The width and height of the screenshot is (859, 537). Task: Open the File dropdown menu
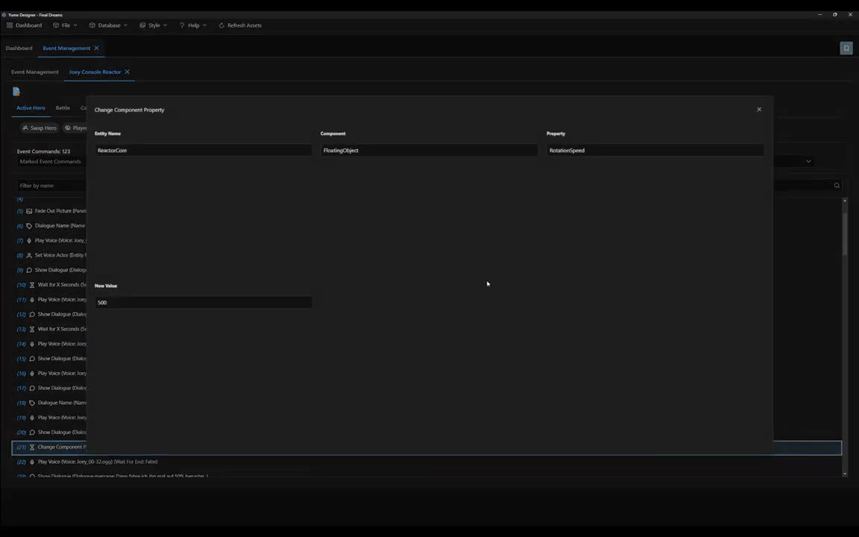(x=66, y=25)
